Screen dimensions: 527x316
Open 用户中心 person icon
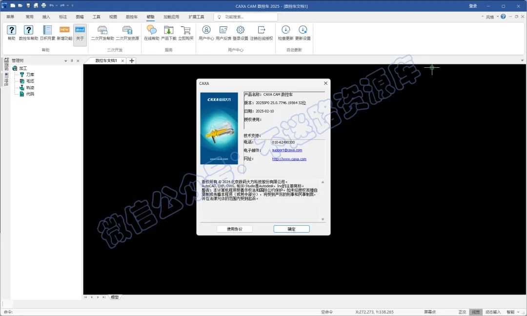(206, 30)
